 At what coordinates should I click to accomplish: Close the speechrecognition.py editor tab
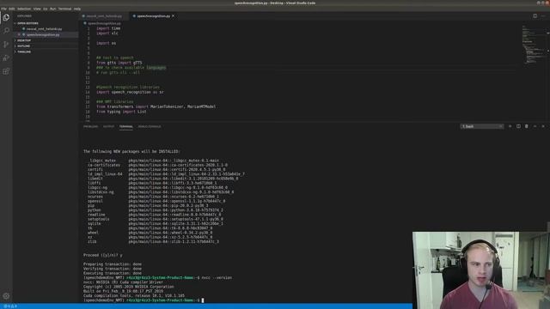click(x=174, y=16)
